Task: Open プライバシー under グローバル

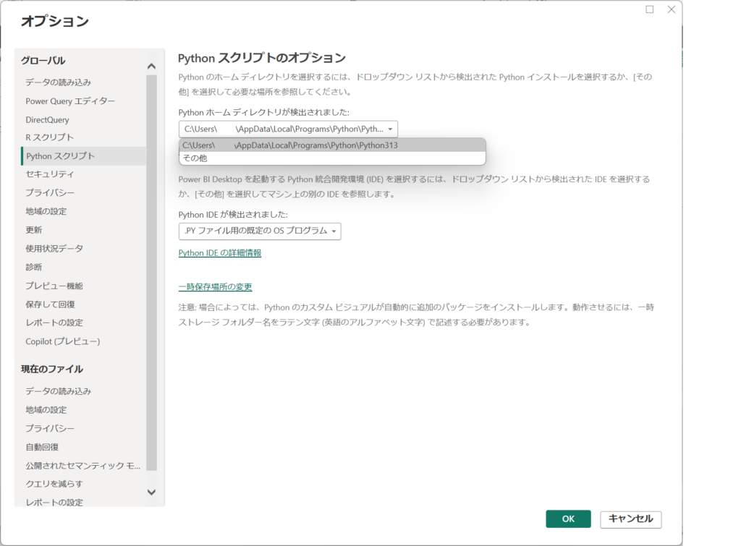Action: [50, 192]
